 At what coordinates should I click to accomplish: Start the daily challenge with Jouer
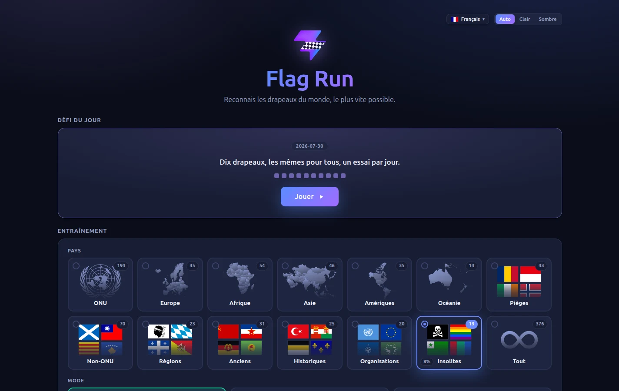point(309,196)
